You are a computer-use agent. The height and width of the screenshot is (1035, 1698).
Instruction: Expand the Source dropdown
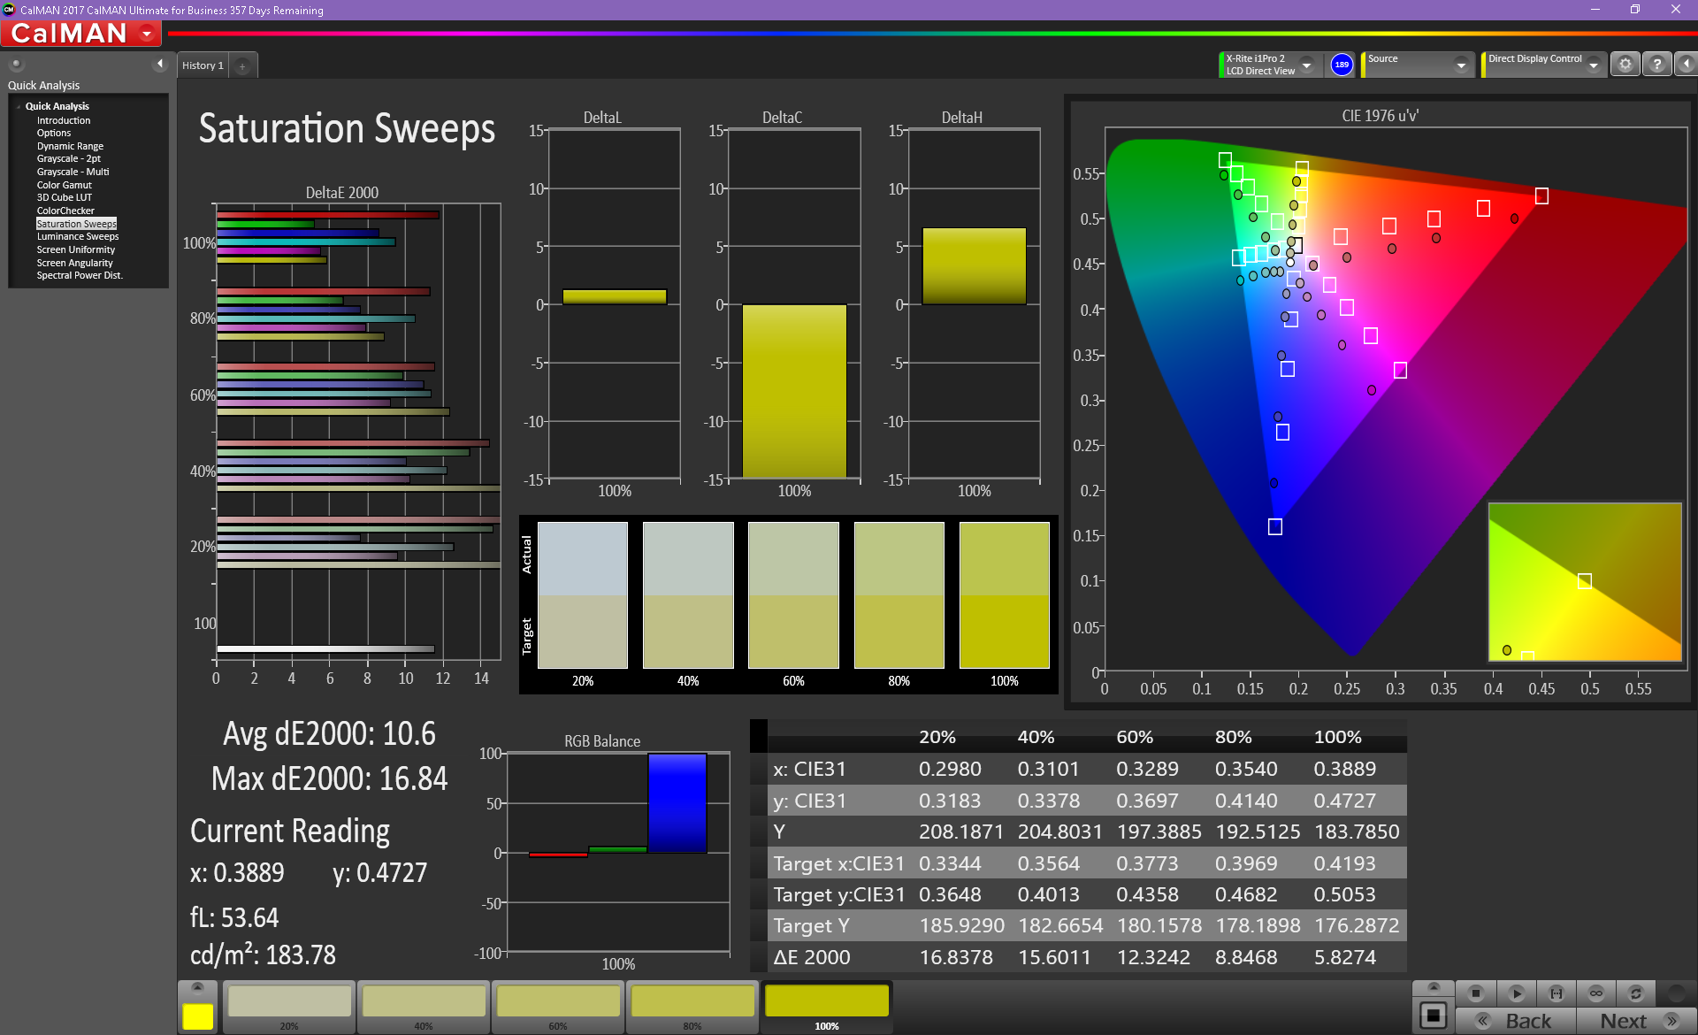1461,65
